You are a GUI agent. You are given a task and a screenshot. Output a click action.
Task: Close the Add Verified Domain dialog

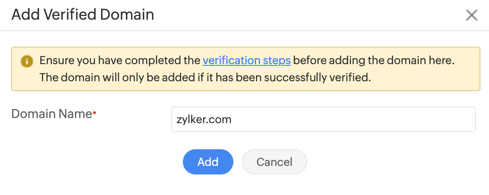471,15
